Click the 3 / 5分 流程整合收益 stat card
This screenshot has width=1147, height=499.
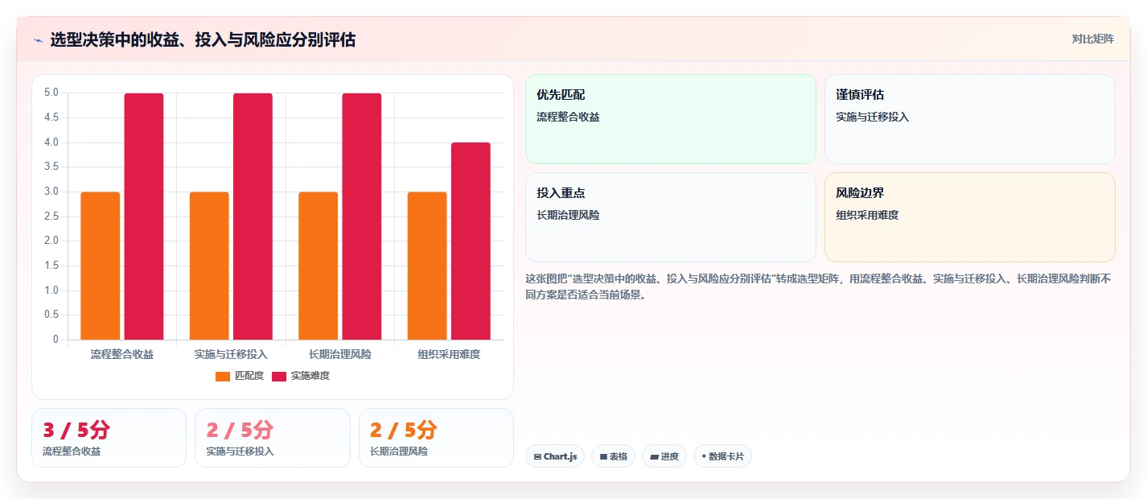109,438
